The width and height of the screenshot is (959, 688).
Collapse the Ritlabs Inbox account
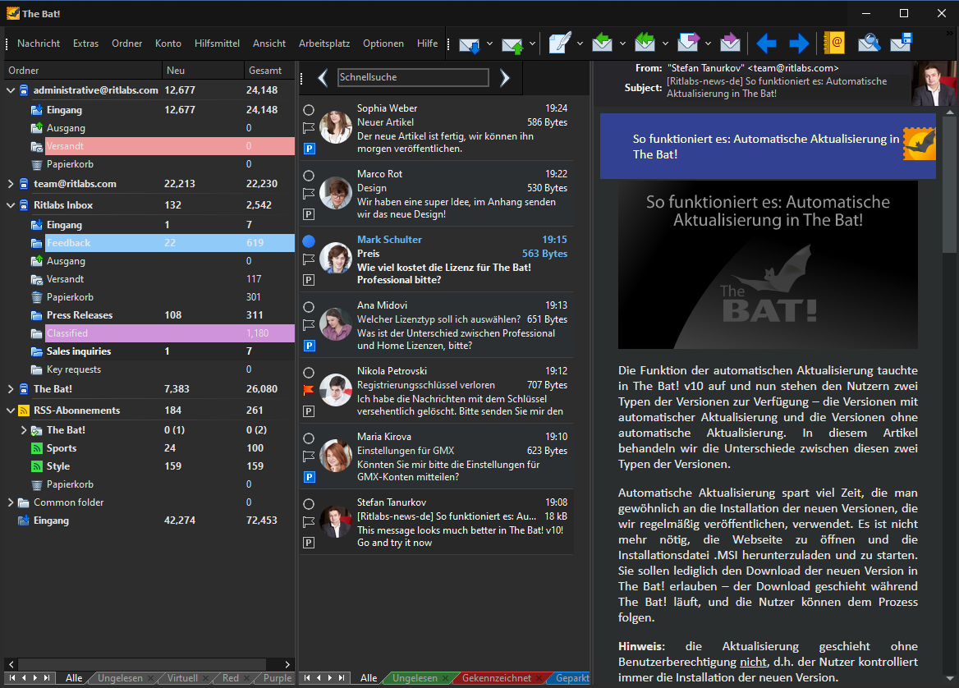pos(11,205)
